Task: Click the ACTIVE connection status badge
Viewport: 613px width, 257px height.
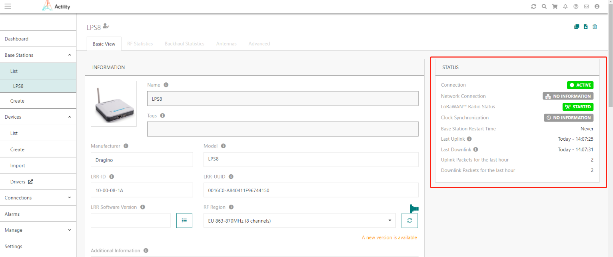Action: click(x=580, y=85)
